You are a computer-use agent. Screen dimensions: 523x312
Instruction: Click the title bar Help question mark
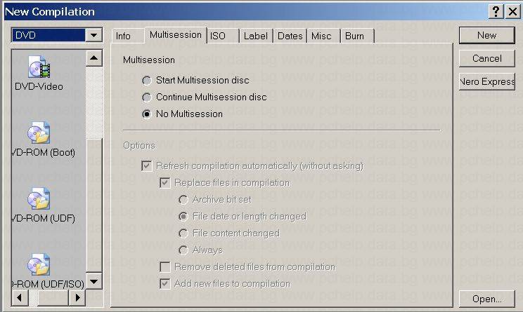tap(496, 12)
